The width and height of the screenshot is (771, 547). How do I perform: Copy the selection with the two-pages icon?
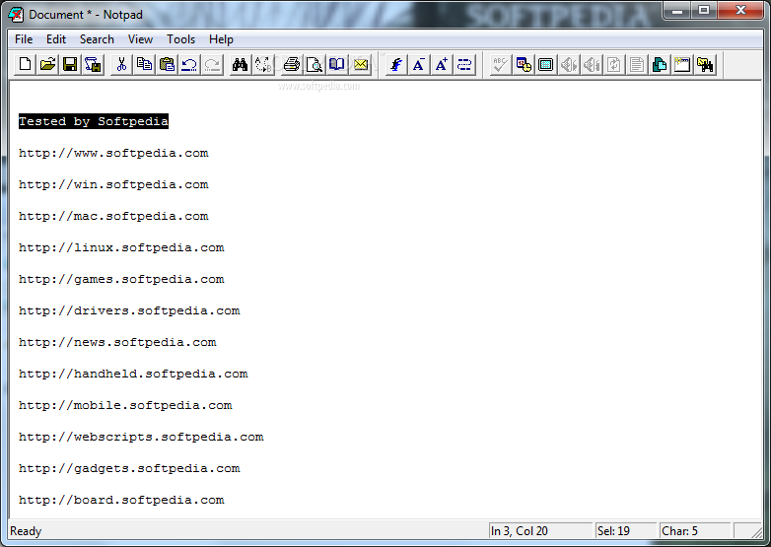[144, 64]
